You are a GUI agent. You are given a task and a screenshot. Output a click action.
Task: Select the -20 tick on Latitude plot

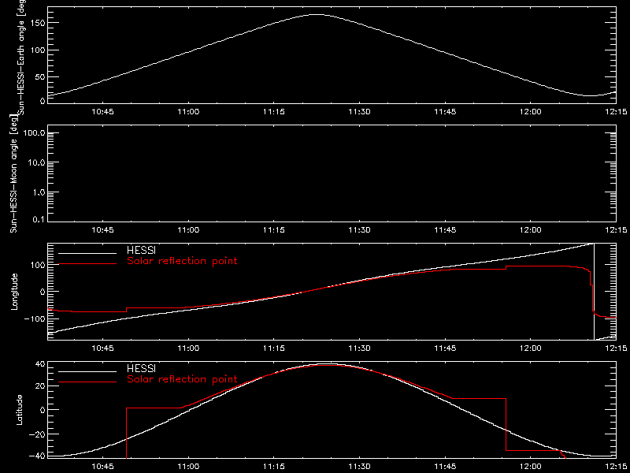click(x=37, y=434)
